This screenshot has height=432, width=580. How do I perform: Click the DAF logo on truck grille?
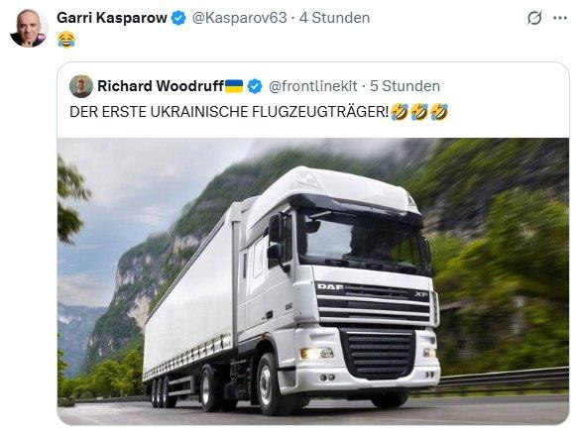point(330,286)
